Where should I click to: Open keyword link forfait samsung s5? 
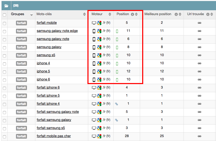(51, 128)
